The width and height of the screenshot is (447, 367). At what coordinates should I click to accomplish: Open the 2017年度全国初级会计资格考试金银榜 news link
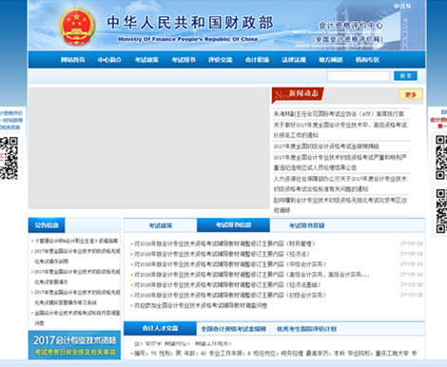(326, 146)
